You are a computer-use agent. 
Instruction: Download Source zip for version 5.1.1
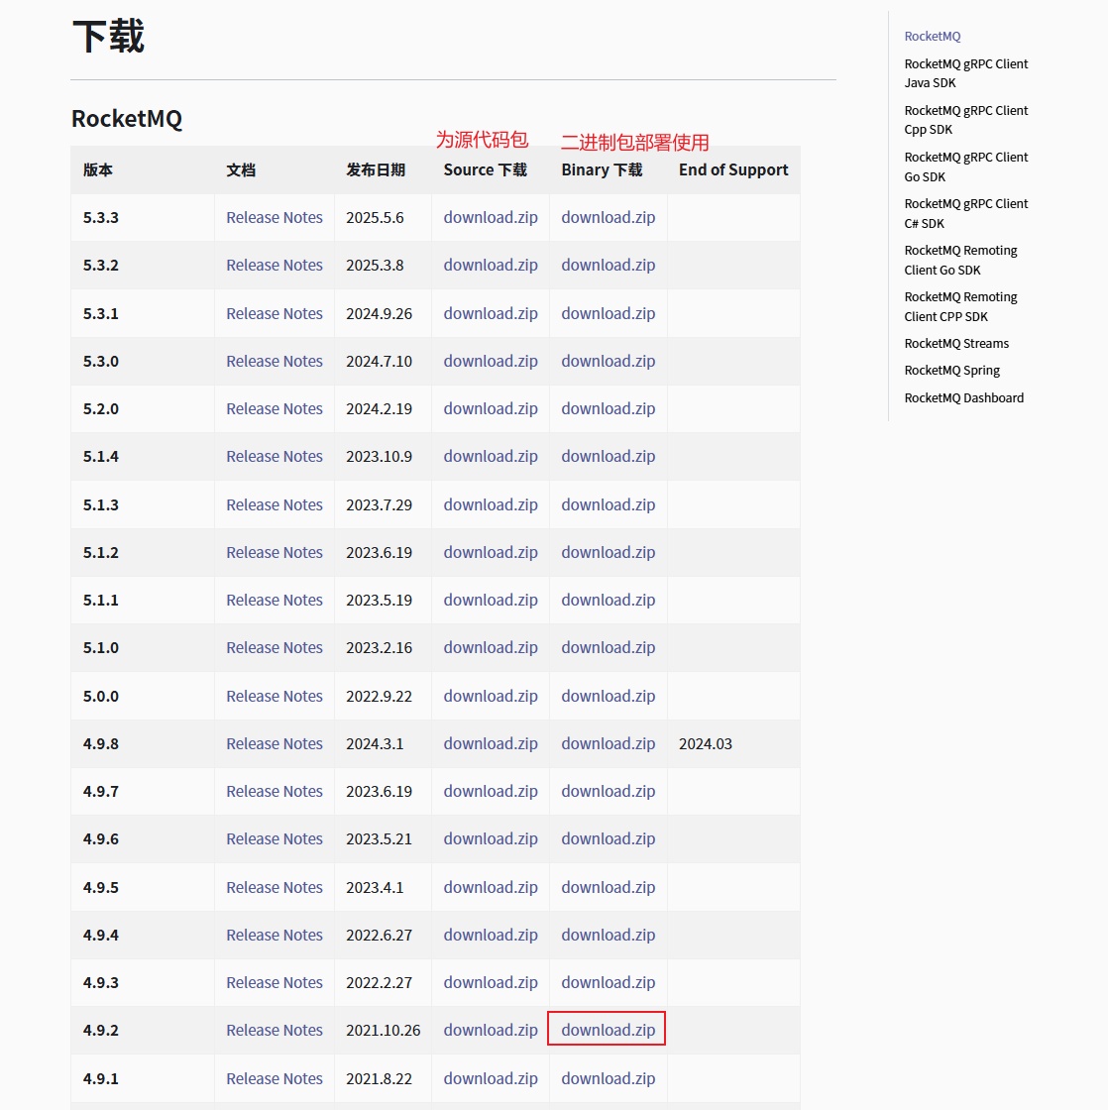(x=491, y=600)
